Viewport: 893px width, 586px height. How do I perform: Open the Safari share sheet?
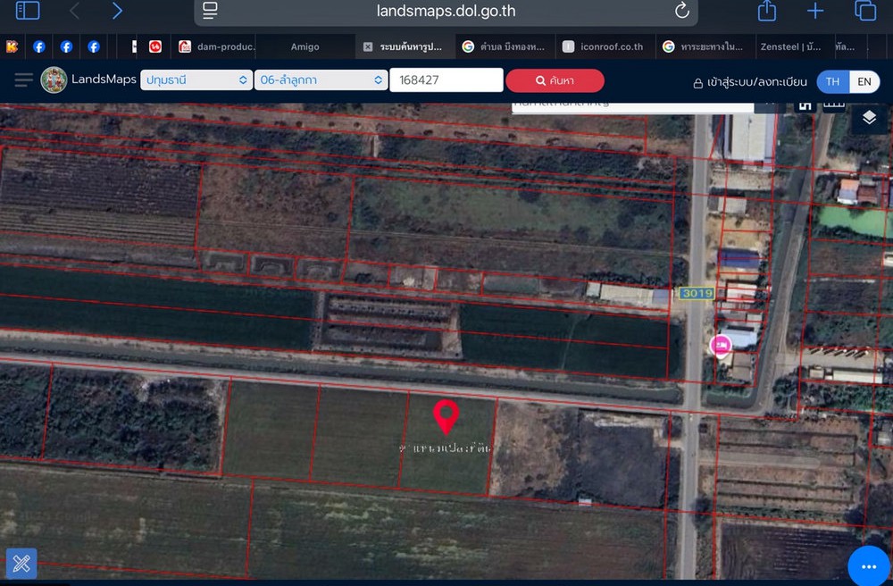click(766, 11)
